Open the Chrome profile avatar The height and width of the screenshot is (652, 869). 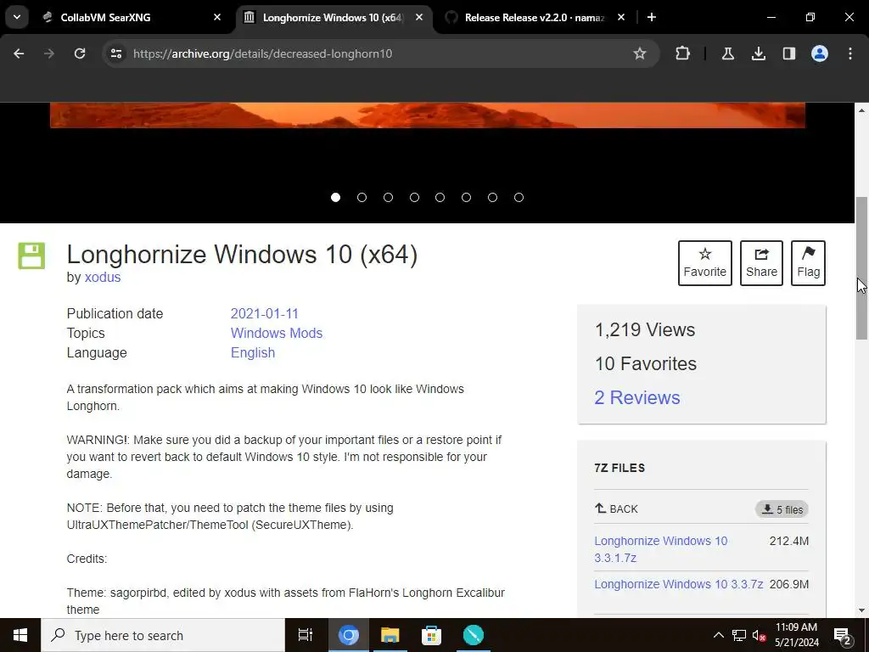pyautogui.click(x=820, y=53)
